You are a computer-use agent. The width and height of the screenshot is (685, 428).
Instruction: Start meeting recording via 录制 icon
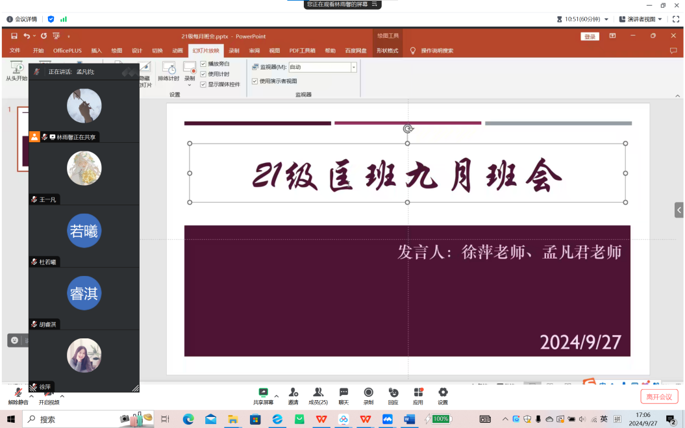coord(368,393)
